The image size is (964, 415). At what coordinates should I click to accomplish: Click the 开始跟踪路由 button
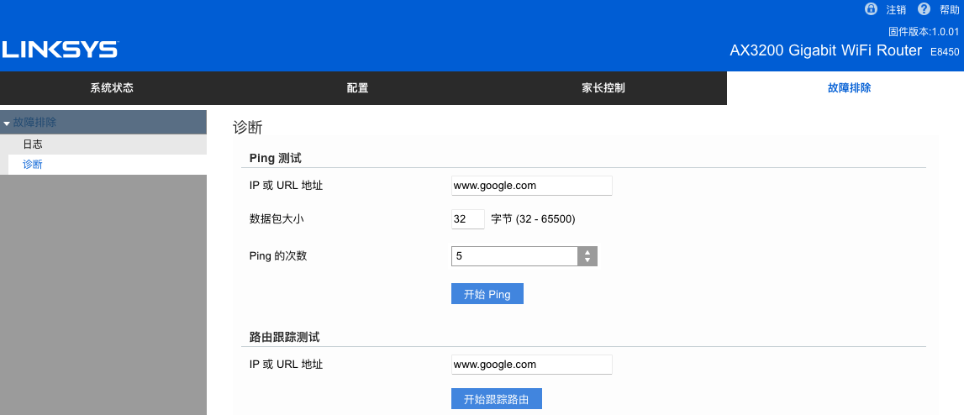[497, 399]
